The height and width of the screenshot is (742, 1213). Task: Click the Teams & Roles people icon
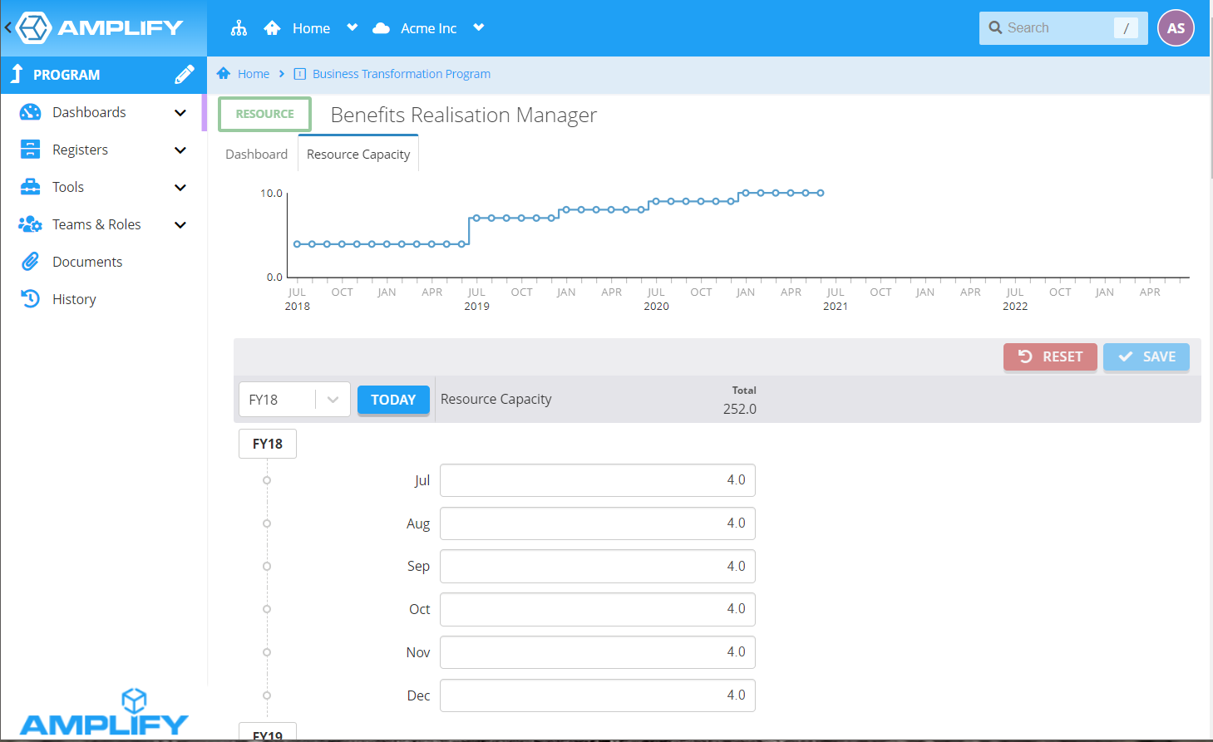tap(30, 224)
